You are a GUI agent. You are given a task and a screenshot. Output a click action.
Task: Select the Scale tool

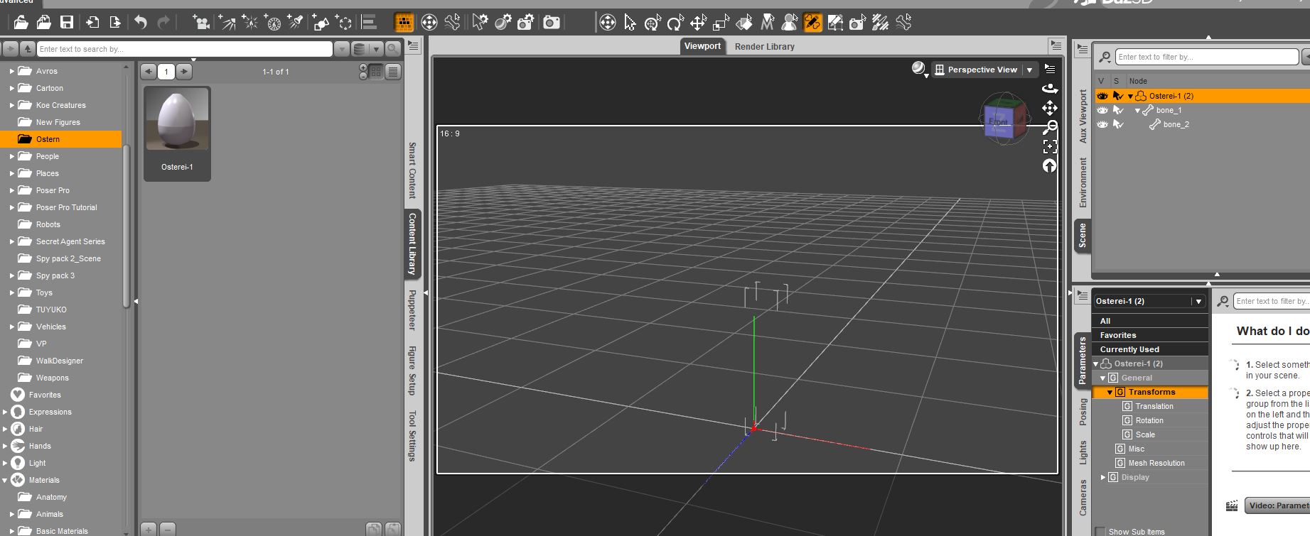point(721,23)
